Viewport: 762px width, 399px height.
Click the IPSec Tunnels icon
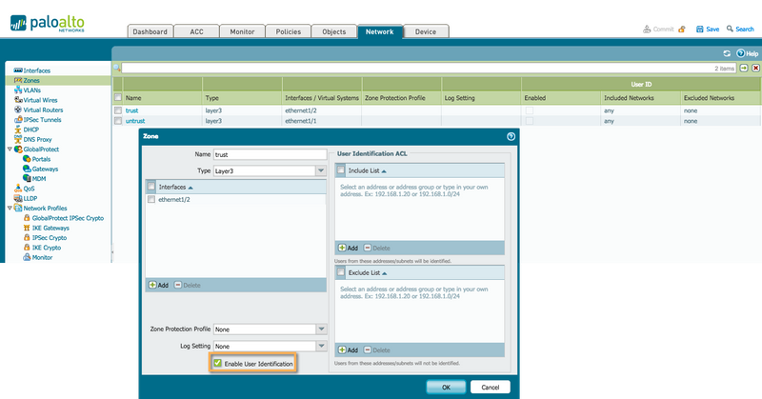(x=18, y=120)
